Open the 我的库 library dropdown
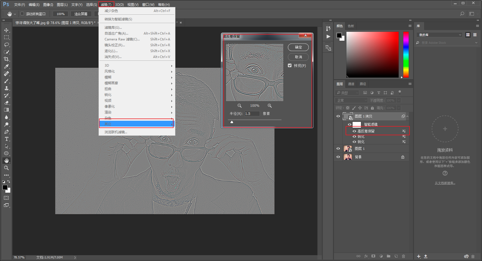482x261 pixels. (439, 35)
